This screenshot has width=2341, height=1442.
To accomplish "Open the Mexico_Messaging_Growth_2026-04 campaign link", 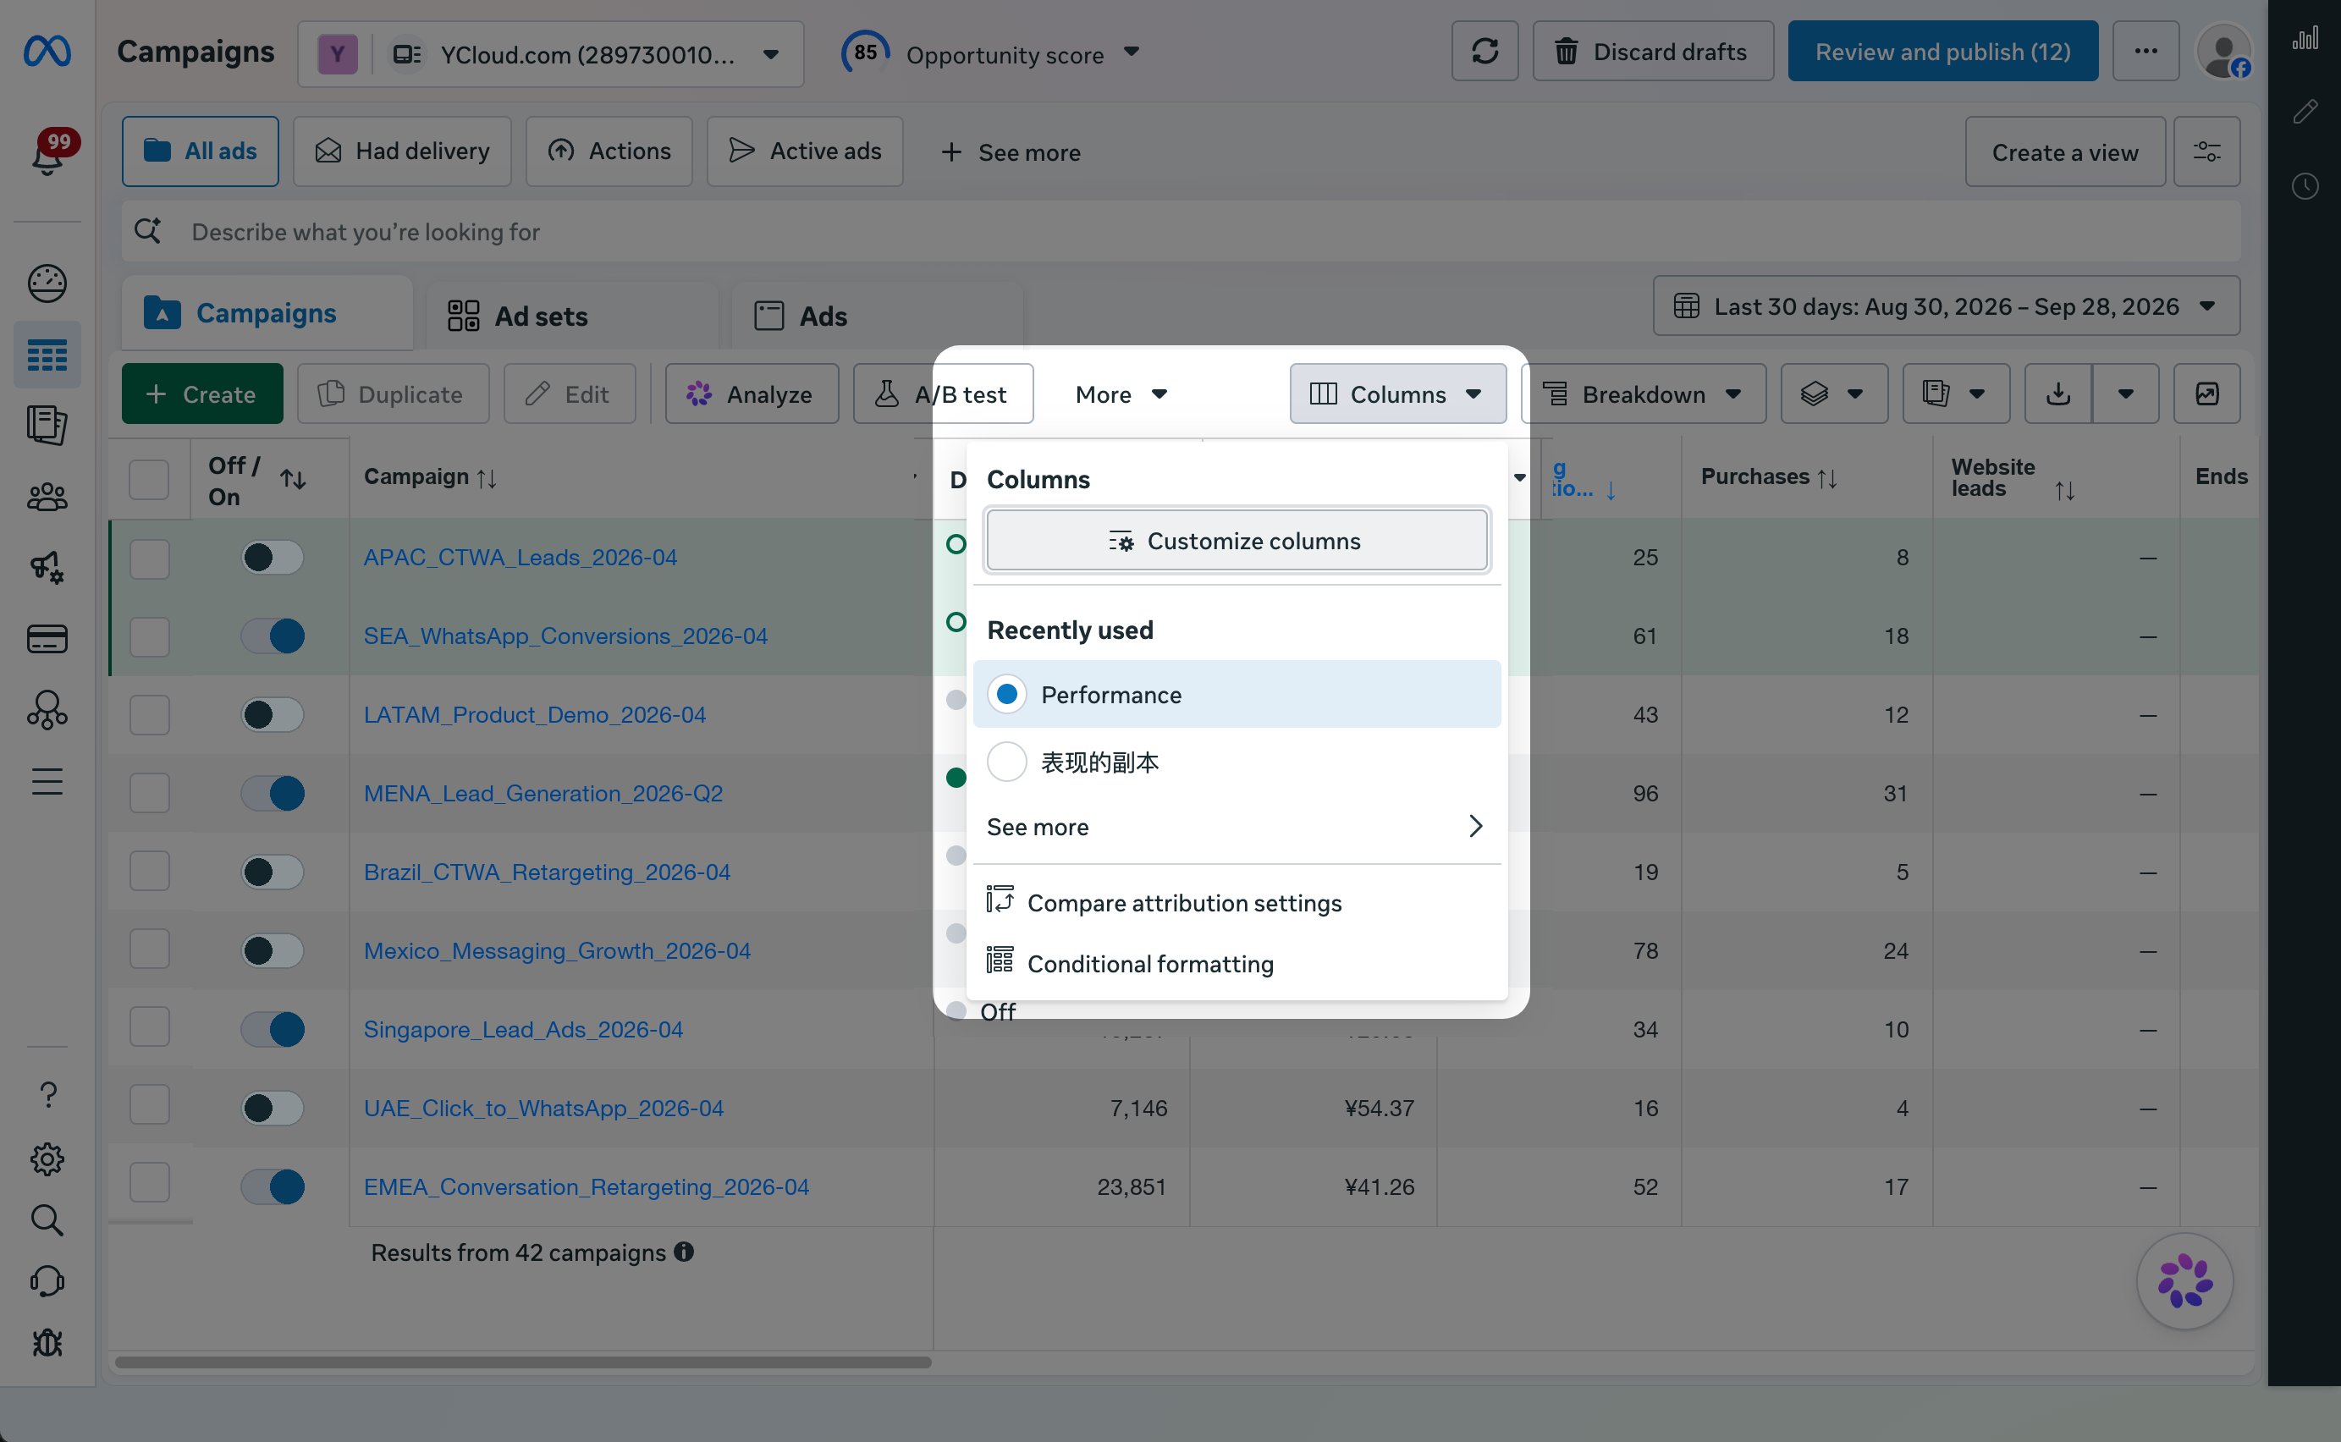I will click(x=557, y=951).
